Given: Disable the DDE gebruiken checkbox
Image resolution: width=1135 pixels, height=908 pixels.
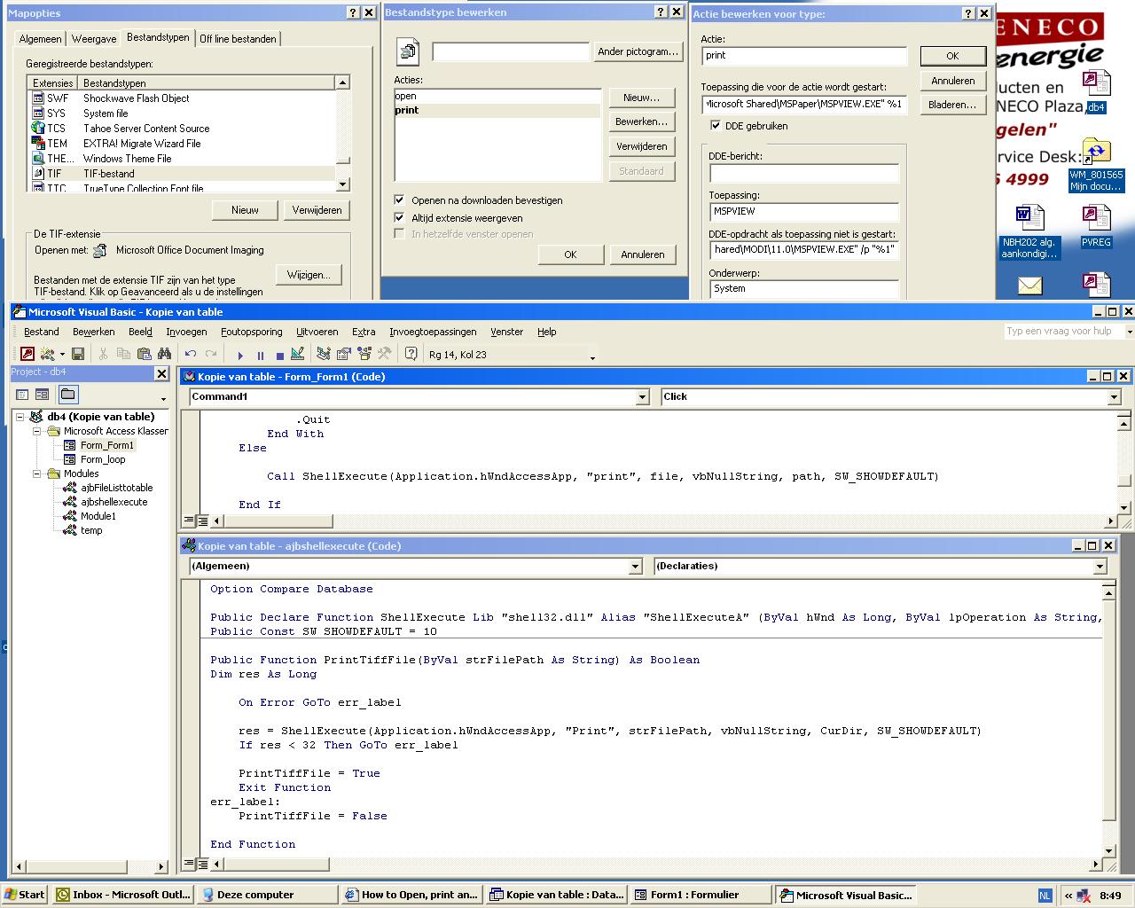Looking at the screenshot, I should (x=716, y=126).
